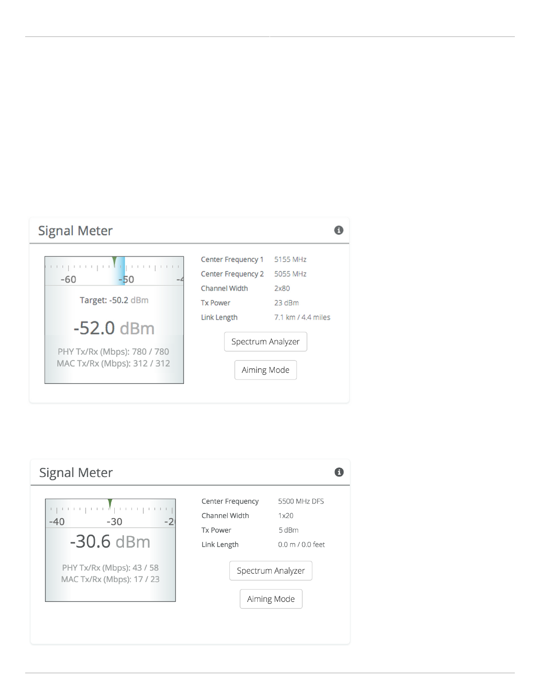The height and width of the screenshot is (699, 540).
Task: Click the 23 dBm Tx Power value
Action: [287, 303]
